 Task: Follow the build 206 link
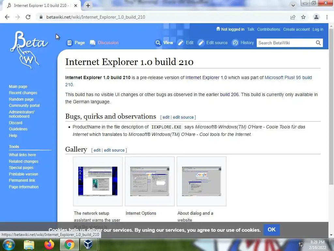229,94
